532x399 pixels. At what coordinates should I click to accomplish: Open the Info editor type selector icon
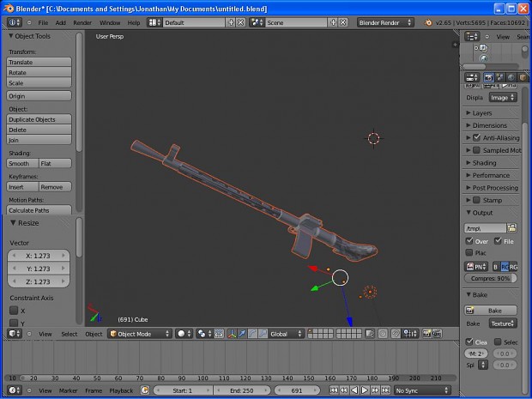click(x=14, y=22)
